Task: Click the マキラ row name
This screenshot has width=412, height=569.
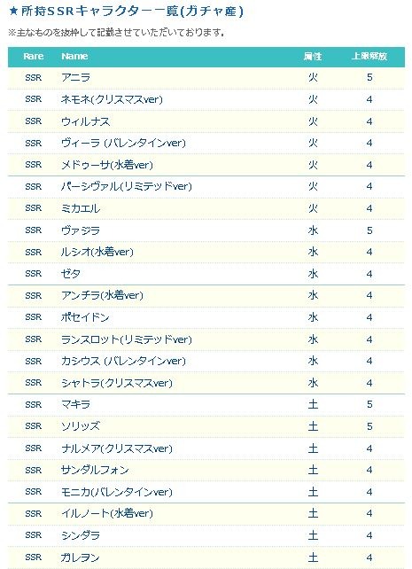Action: click(x=75, y=404)
